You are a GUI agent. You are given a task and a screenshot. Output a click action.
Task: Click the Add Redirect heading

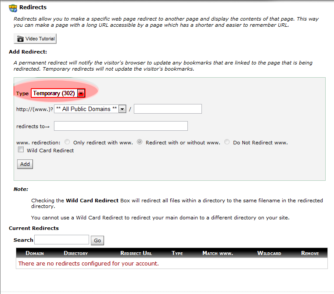pos(28,52)
